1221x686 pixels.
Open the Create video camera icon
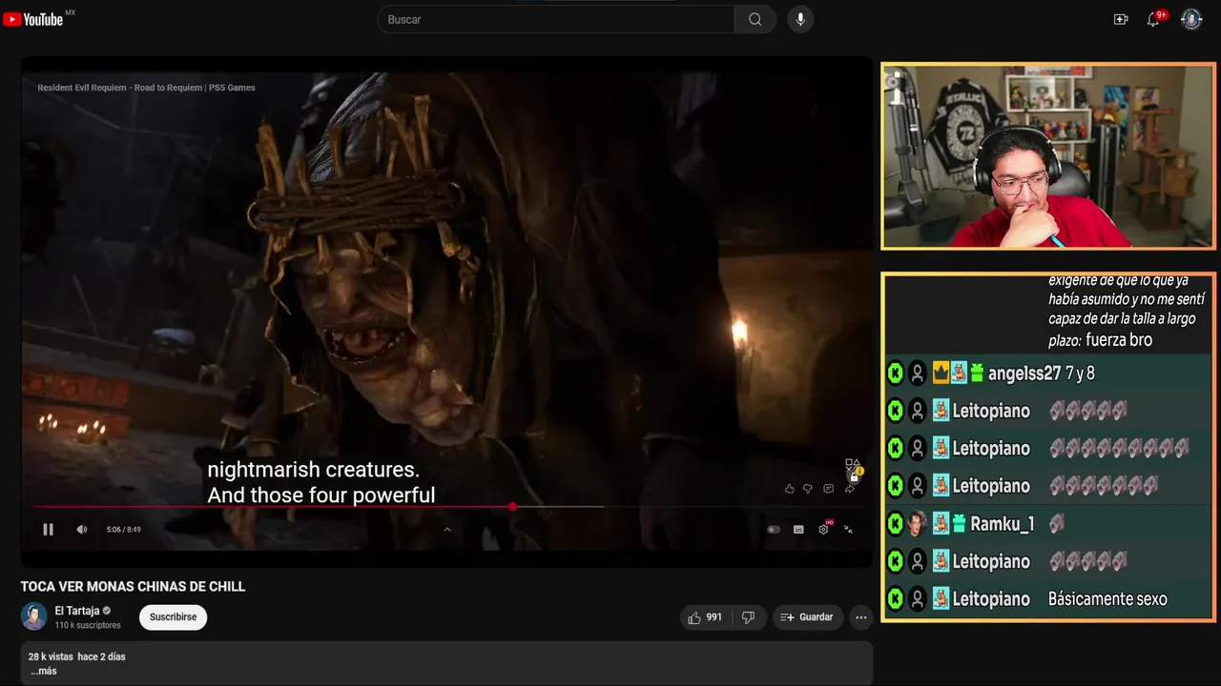(x=1121, y=19)
